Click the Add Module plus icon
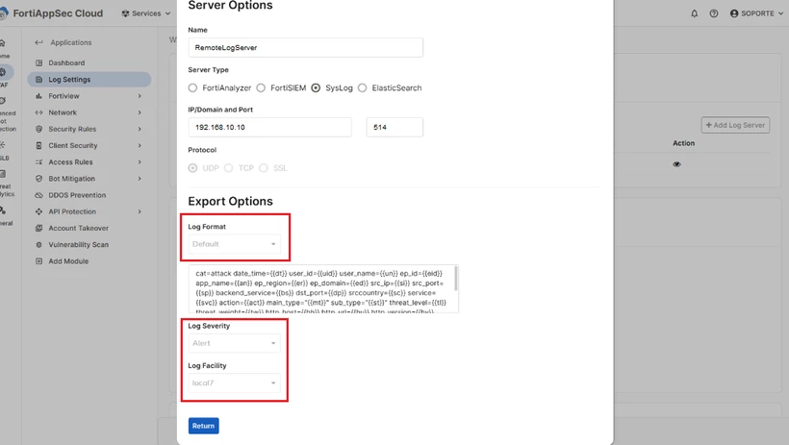The image size is (789, 445). (x=38, y=261)
